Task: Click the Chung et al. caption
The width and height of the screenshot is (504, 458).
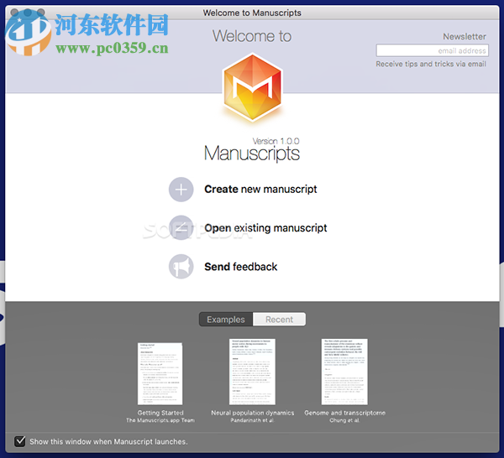Action: [344, 420]
